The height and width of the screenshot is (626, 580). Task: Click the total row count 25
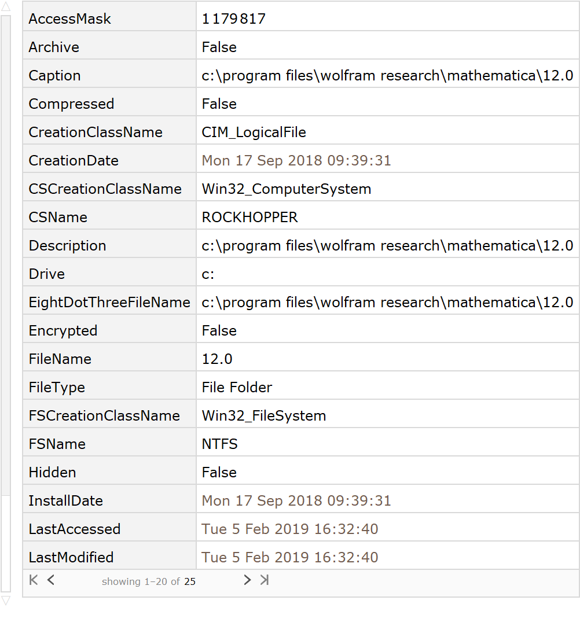click(x=190, y=582)
